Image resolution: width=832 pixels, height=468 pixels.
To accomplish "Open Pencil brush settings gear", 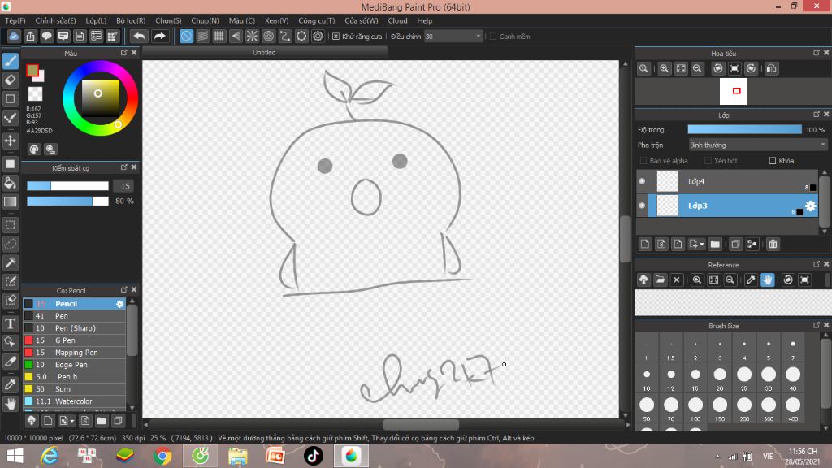I will click(x=120, y=304).
